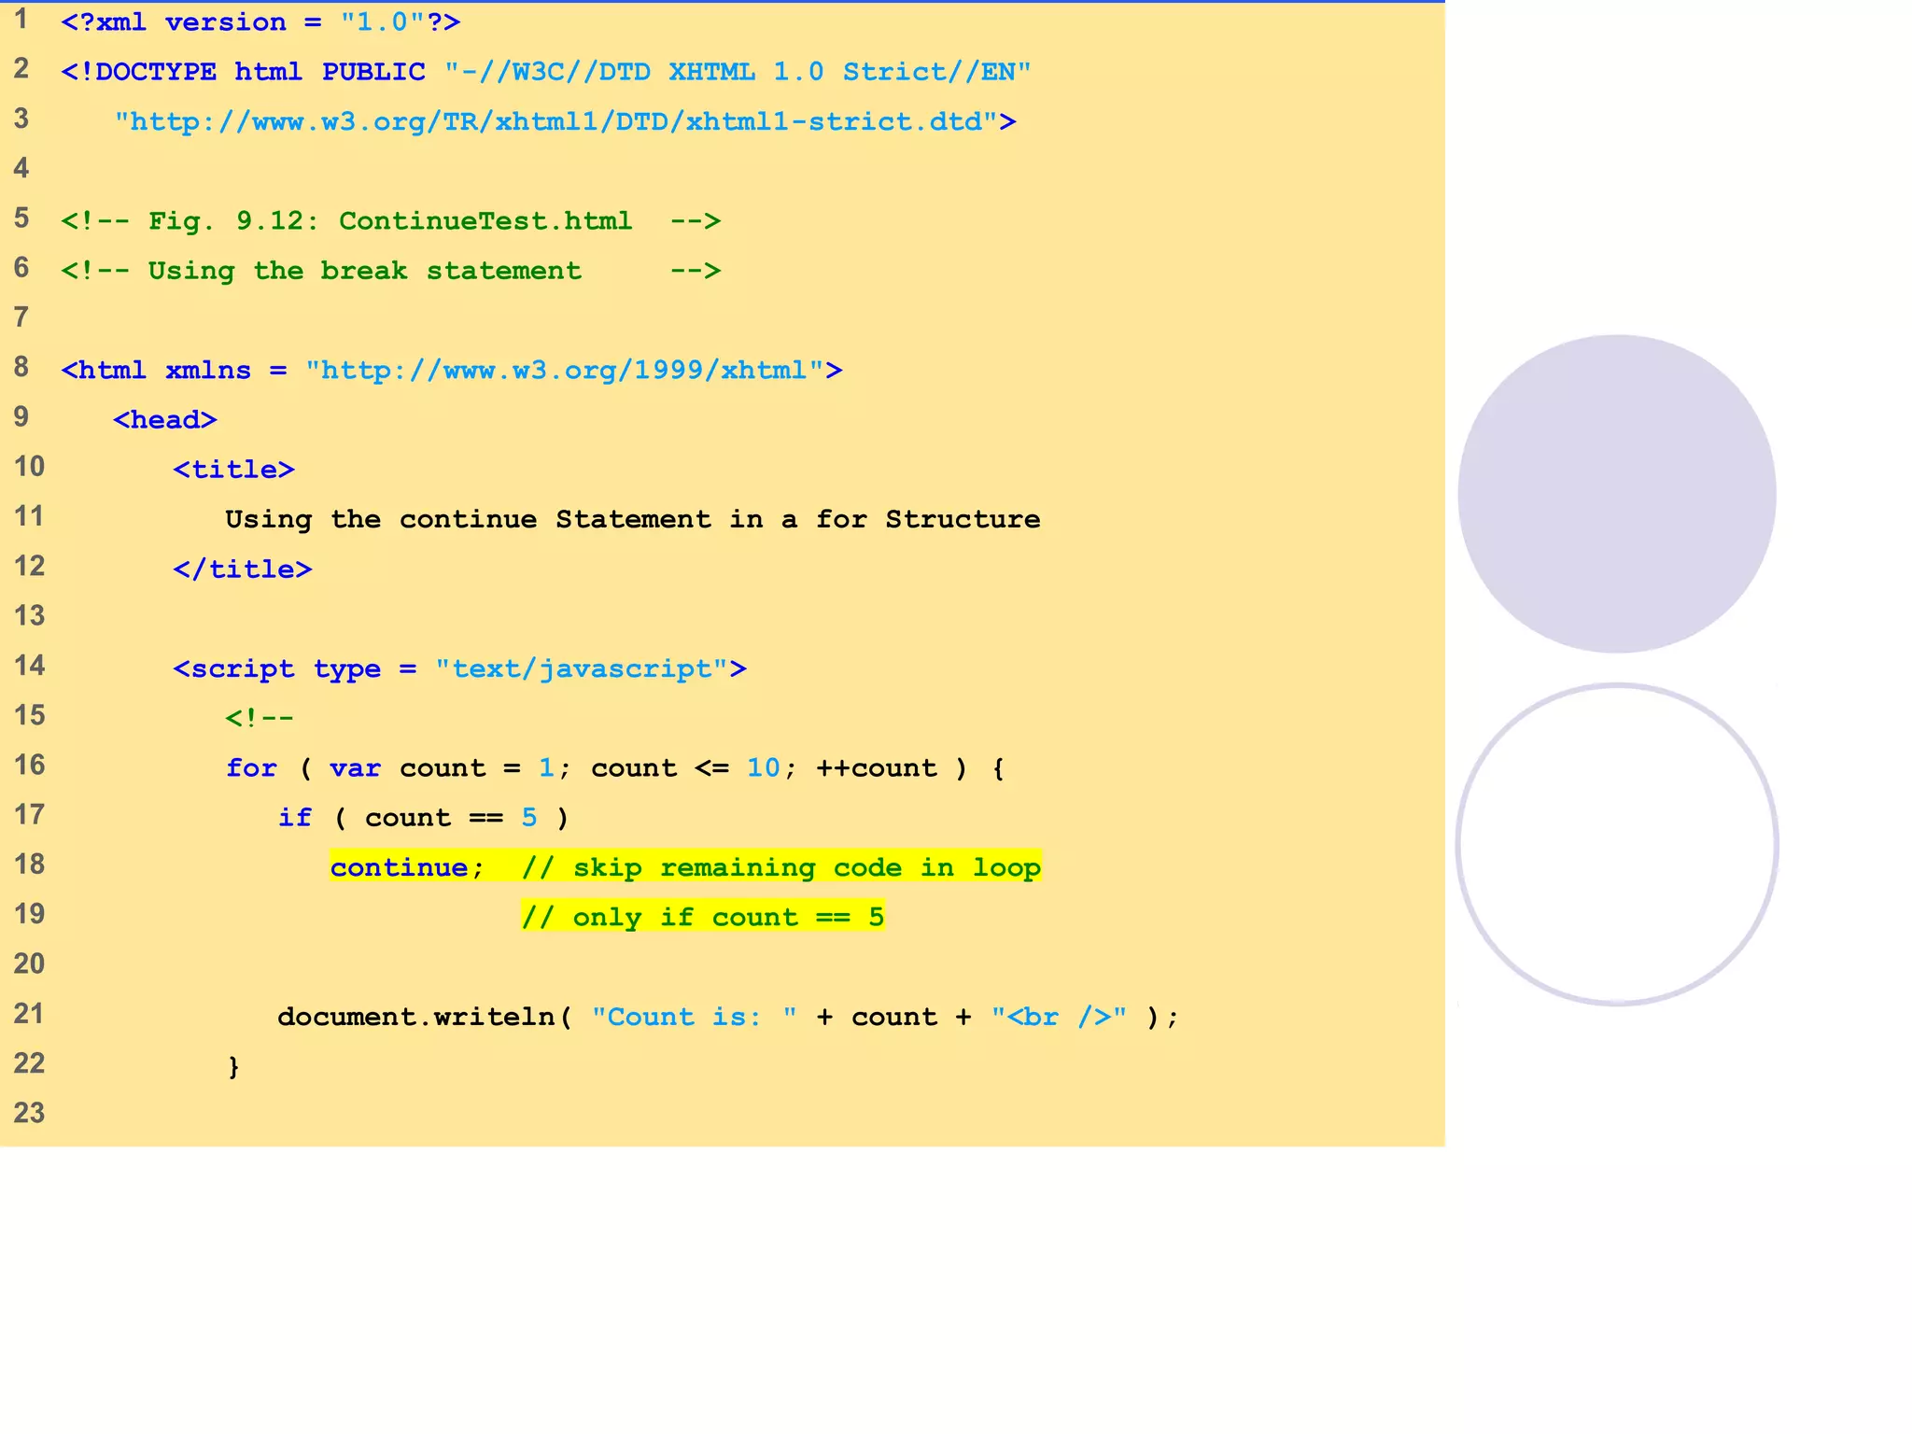Click the '// only if count == 5' comment
Viewport: 1912px width, 1434px height.
pyautogui.click(x=703, y=917)
